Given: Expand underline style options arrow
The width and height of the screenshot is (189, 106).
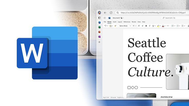Looking at the screenshot, I should [x=155, y=26].
